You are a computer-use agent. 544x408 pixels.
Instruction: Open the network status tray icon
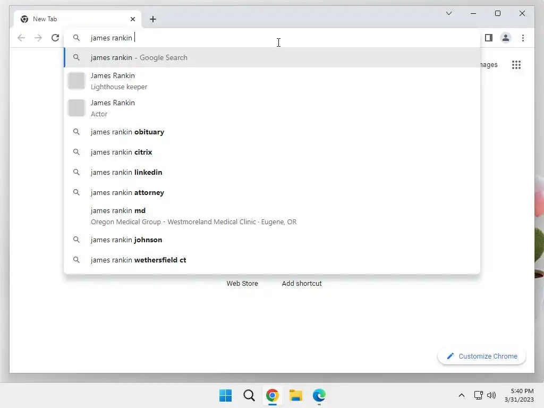pos(478,395)
